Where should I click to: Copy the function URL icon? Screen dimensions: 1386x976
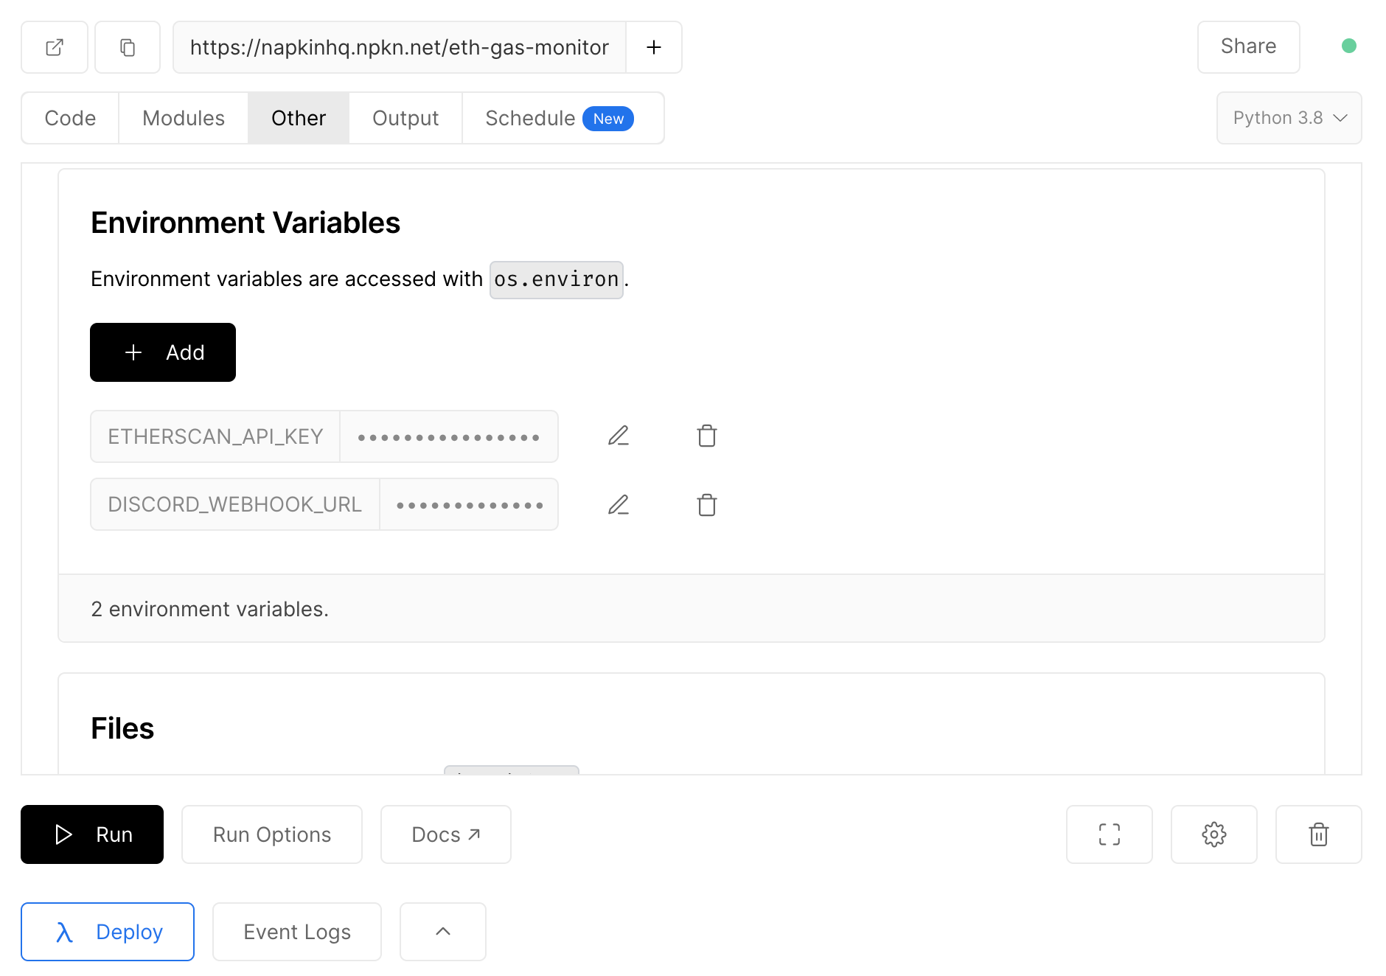click(128, 47)
